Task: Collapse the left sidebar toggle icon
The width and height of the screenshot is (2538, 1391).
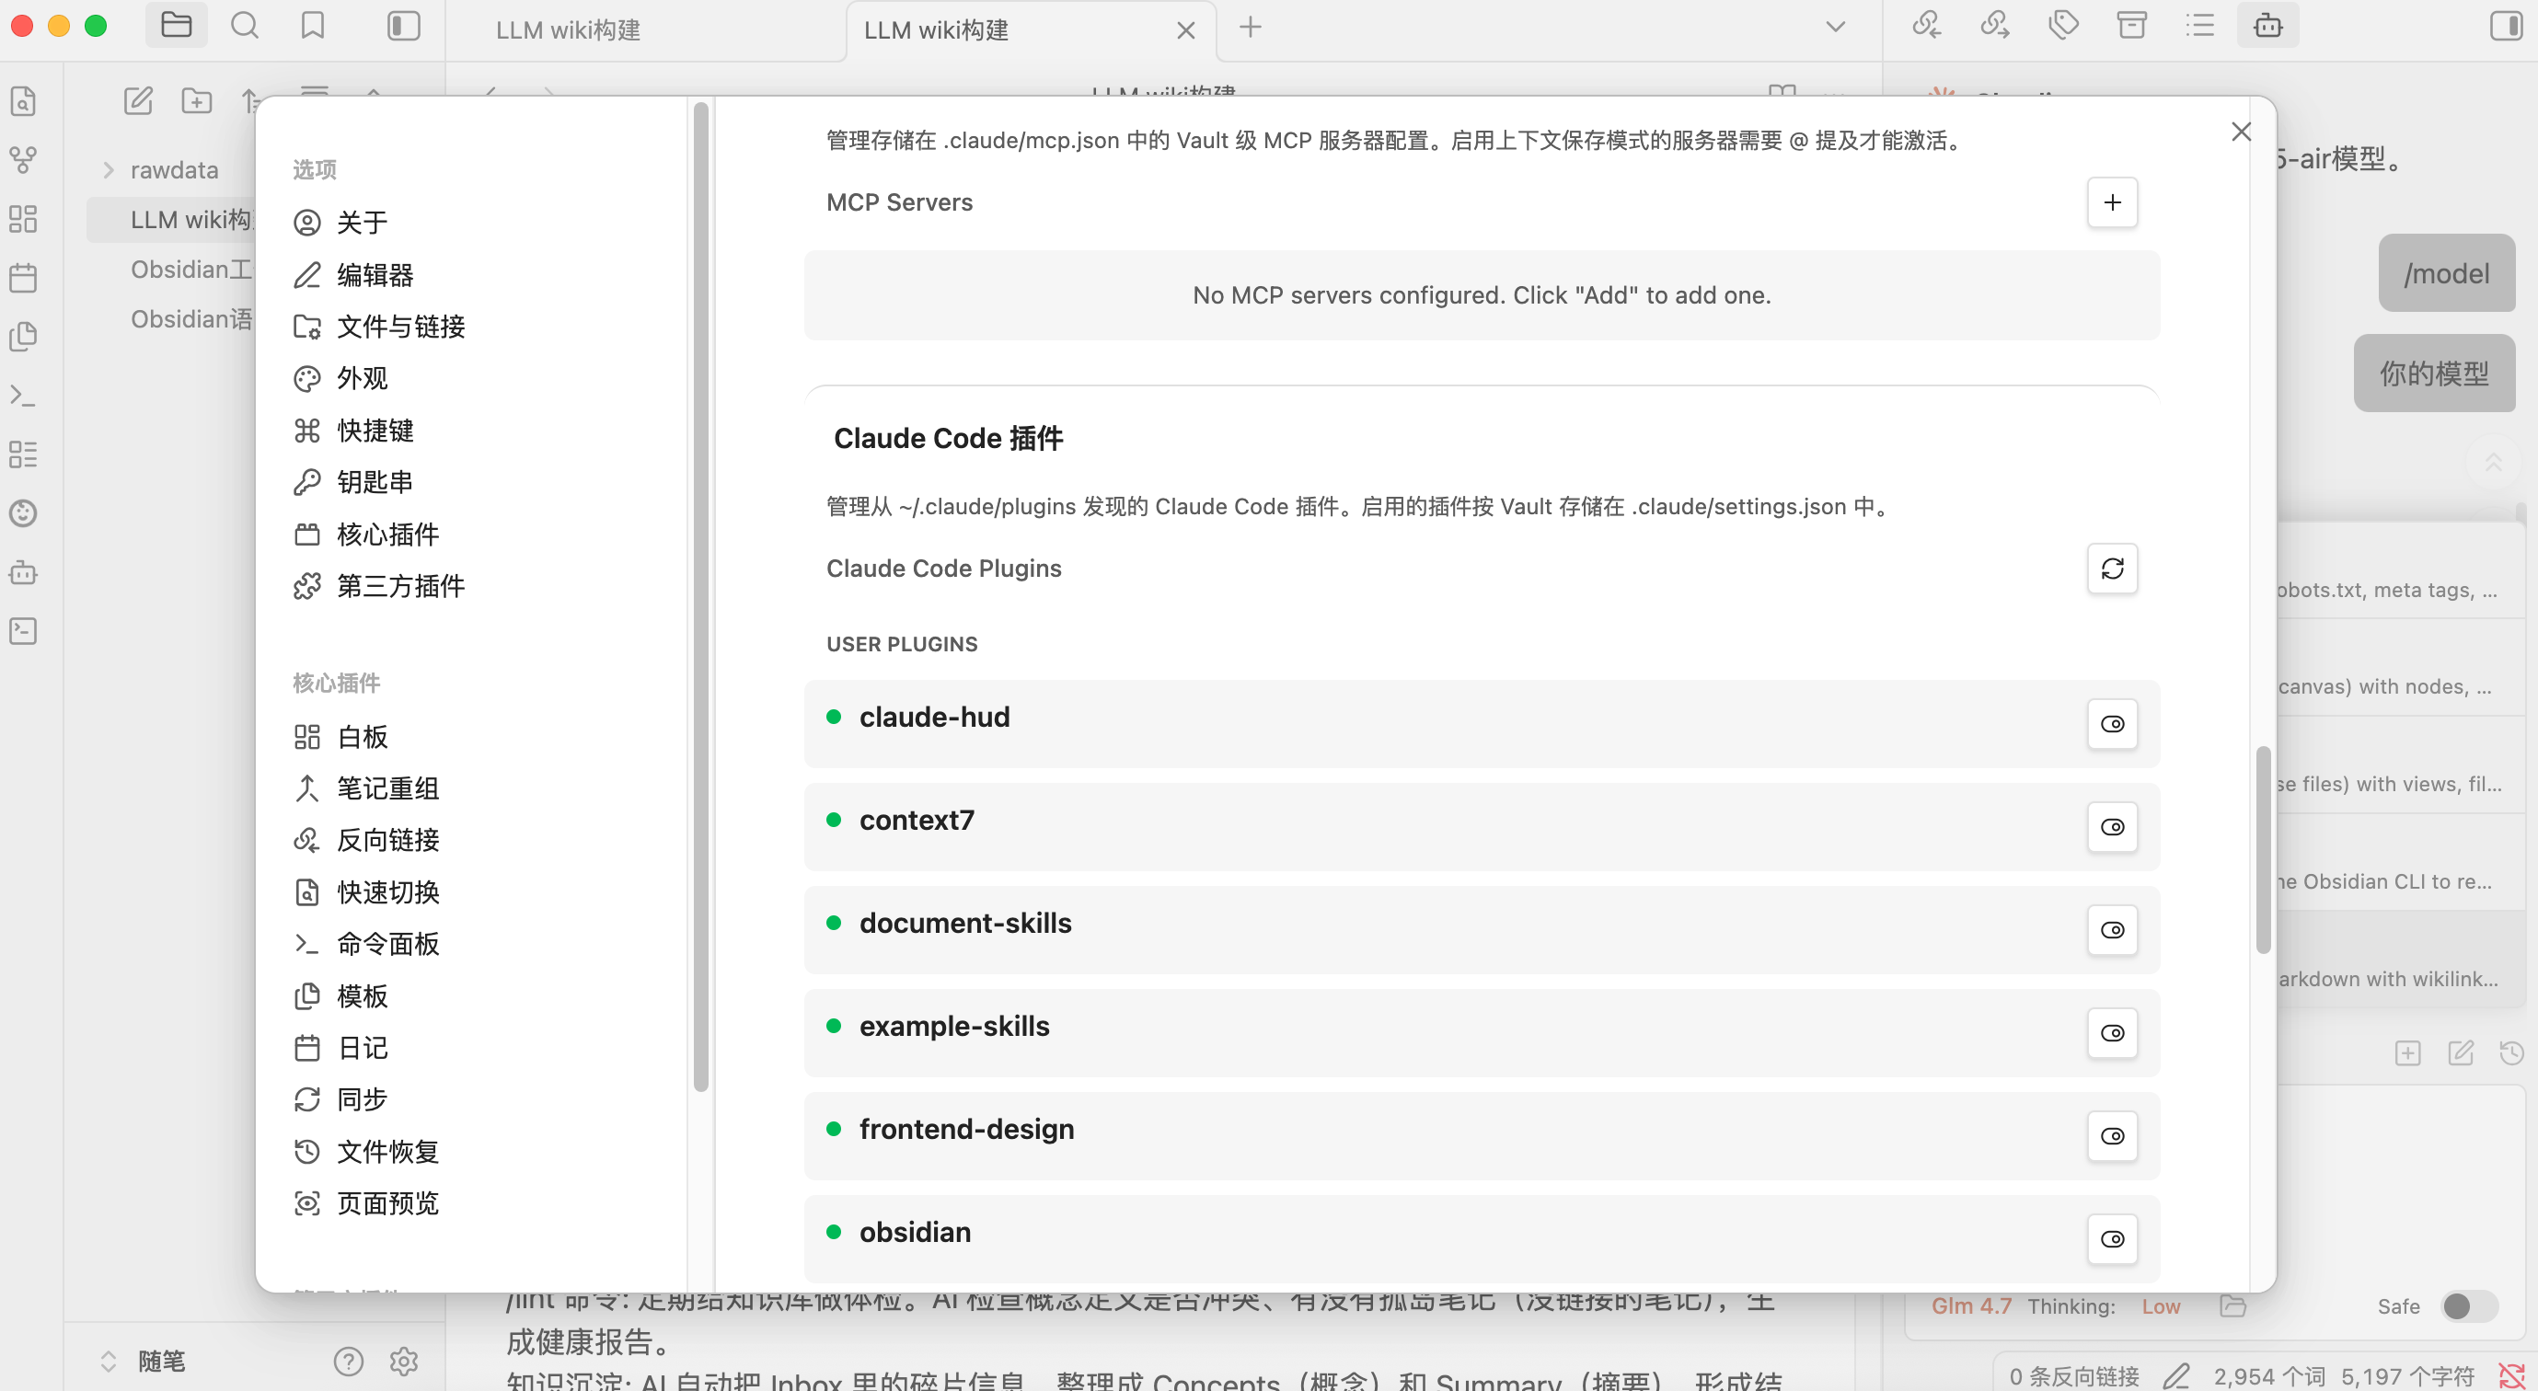Action: 403,26
